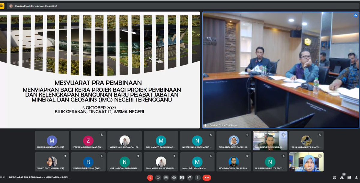Open the more options menu
This screenshot has height=183, width=360.
(197, 178)
